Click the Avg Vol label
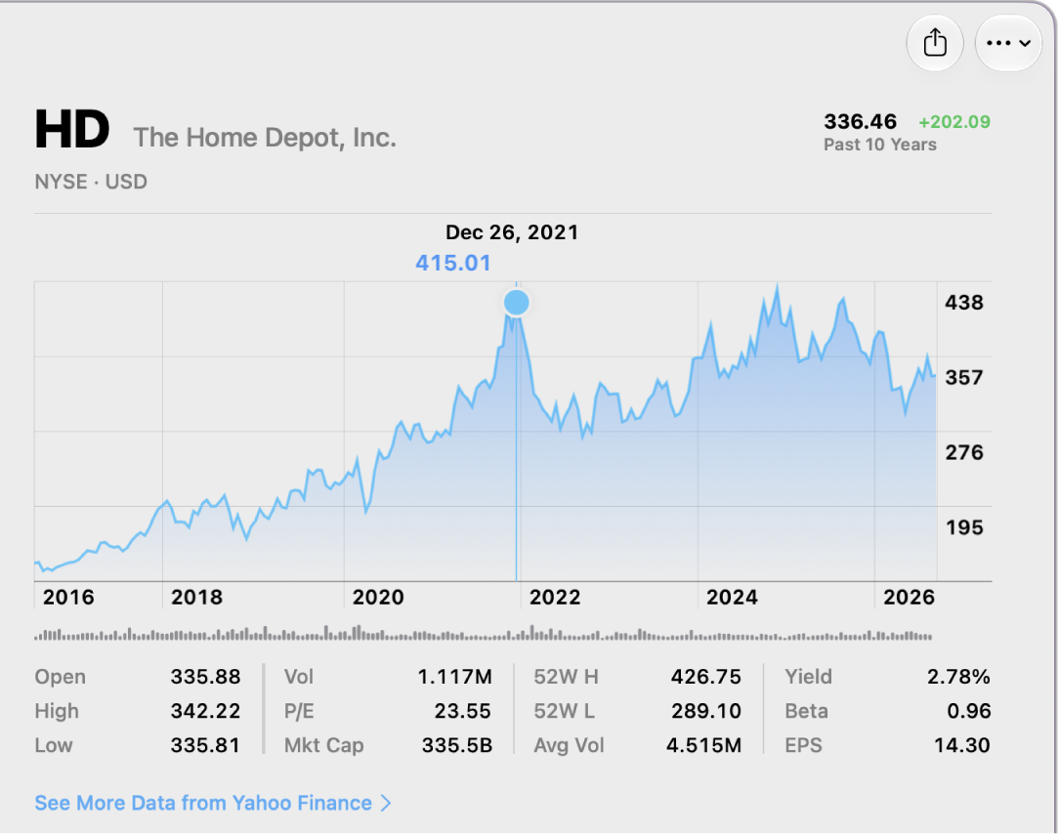Image resolution: width=1059 pixels, height=834 pixels. tap(569, 745)
